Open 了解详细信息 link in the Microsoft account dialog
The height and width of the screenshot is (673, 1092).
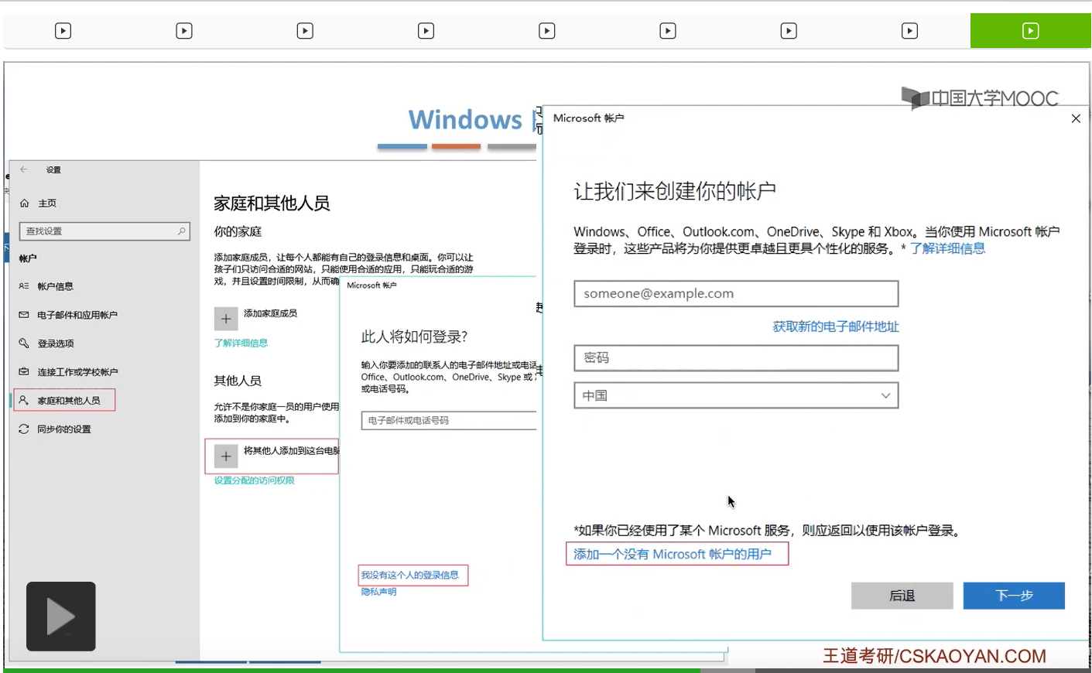[x=947, y=248]
